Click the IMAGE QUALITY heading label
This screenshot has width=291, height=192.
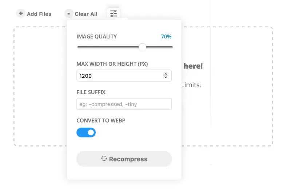pyautogui.click(x=97, y=36)
